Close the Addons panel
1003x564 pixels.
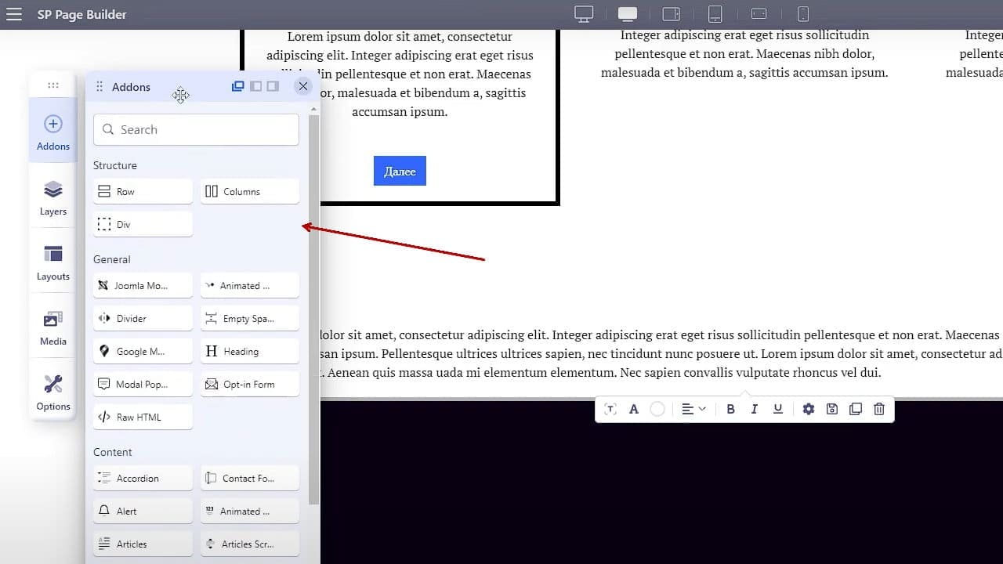pyautogui.click(x=303, y=86)
